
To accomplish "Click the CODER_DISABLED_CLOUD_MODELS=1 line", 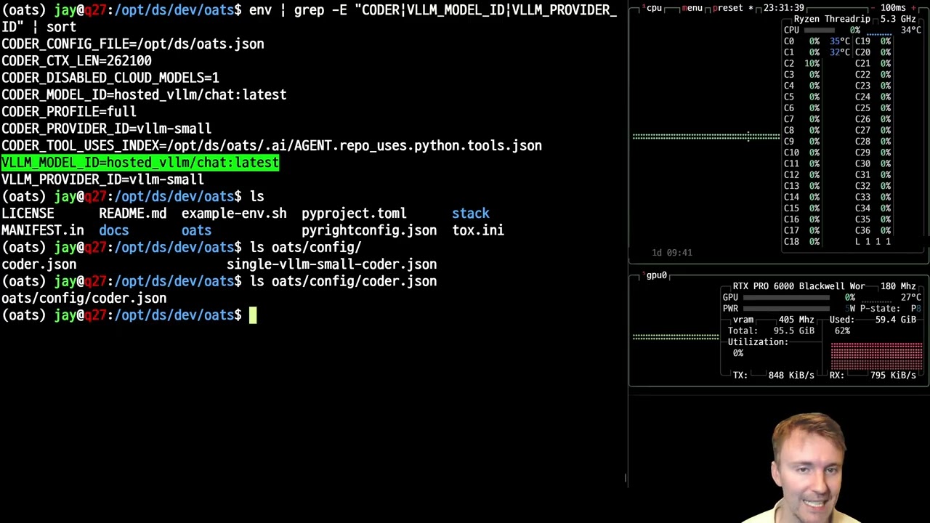I will tap(110, 78).
